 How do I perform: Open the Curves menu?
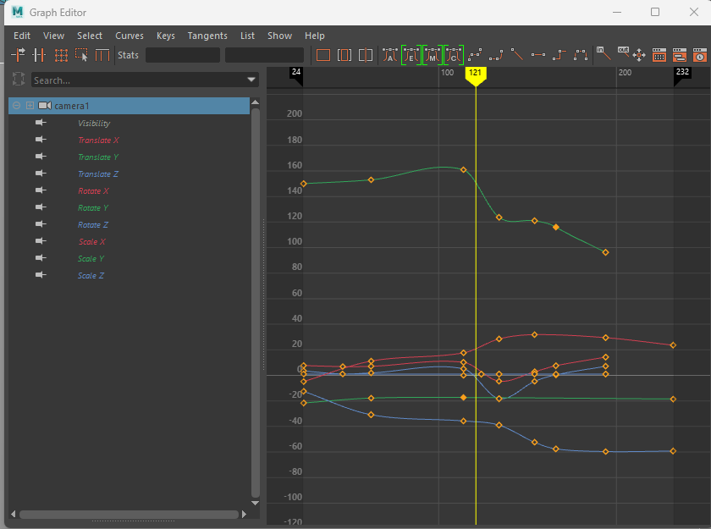[x=130, y=36]
